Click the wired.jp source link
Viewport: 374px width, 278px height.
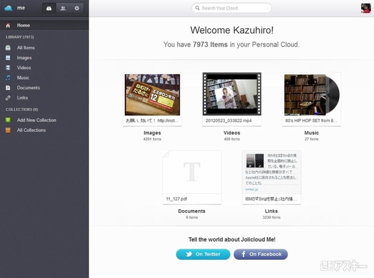(x=252, y=189)
